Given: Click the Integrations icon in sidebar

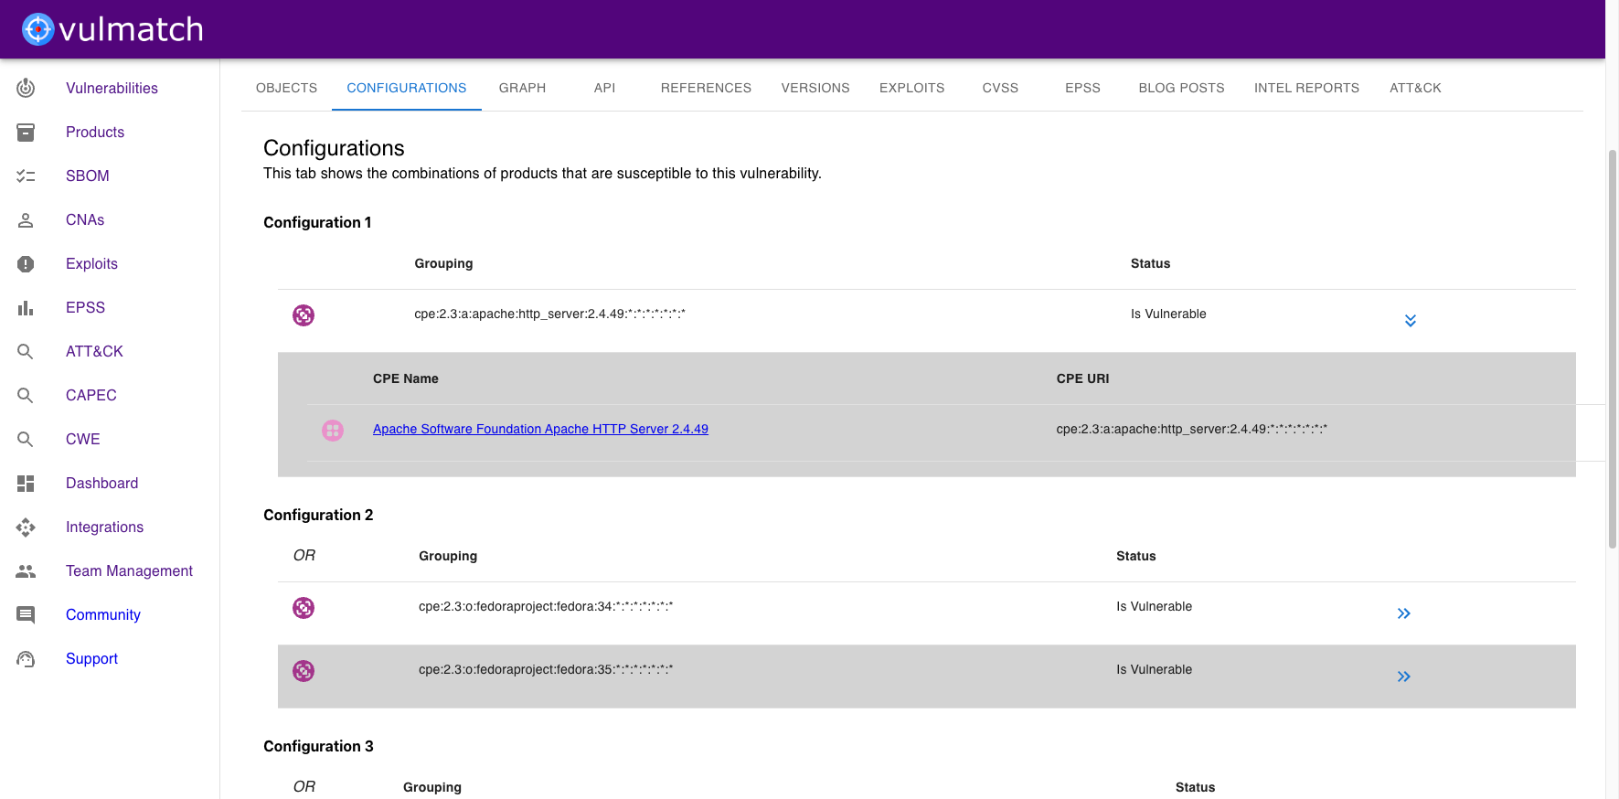Looking at the screenshot, I should (26, 527).
